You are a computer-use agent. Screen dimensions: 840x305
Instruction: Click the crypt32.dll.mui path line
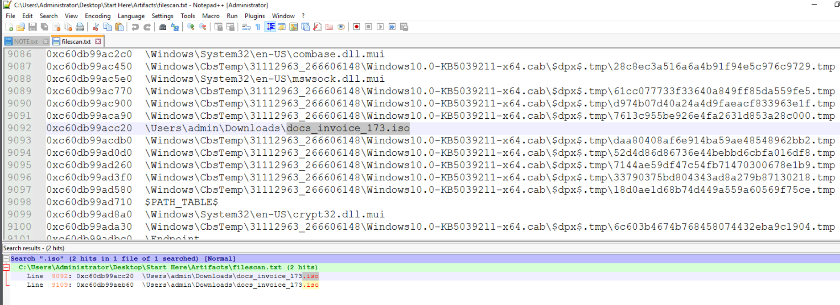tap(265, 215)
